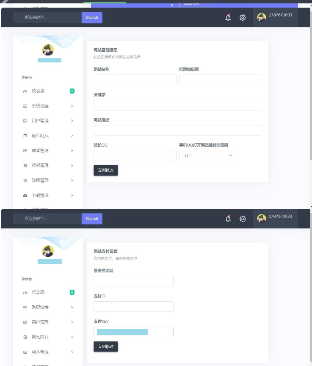Open settings gear on 网站基础信息 page
The height and width of the screenshot is (366, 312).
pos(243,17)
